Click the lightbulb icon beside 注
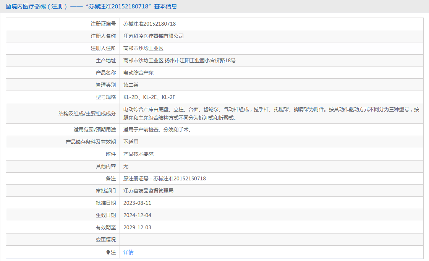 click(108, 252)
